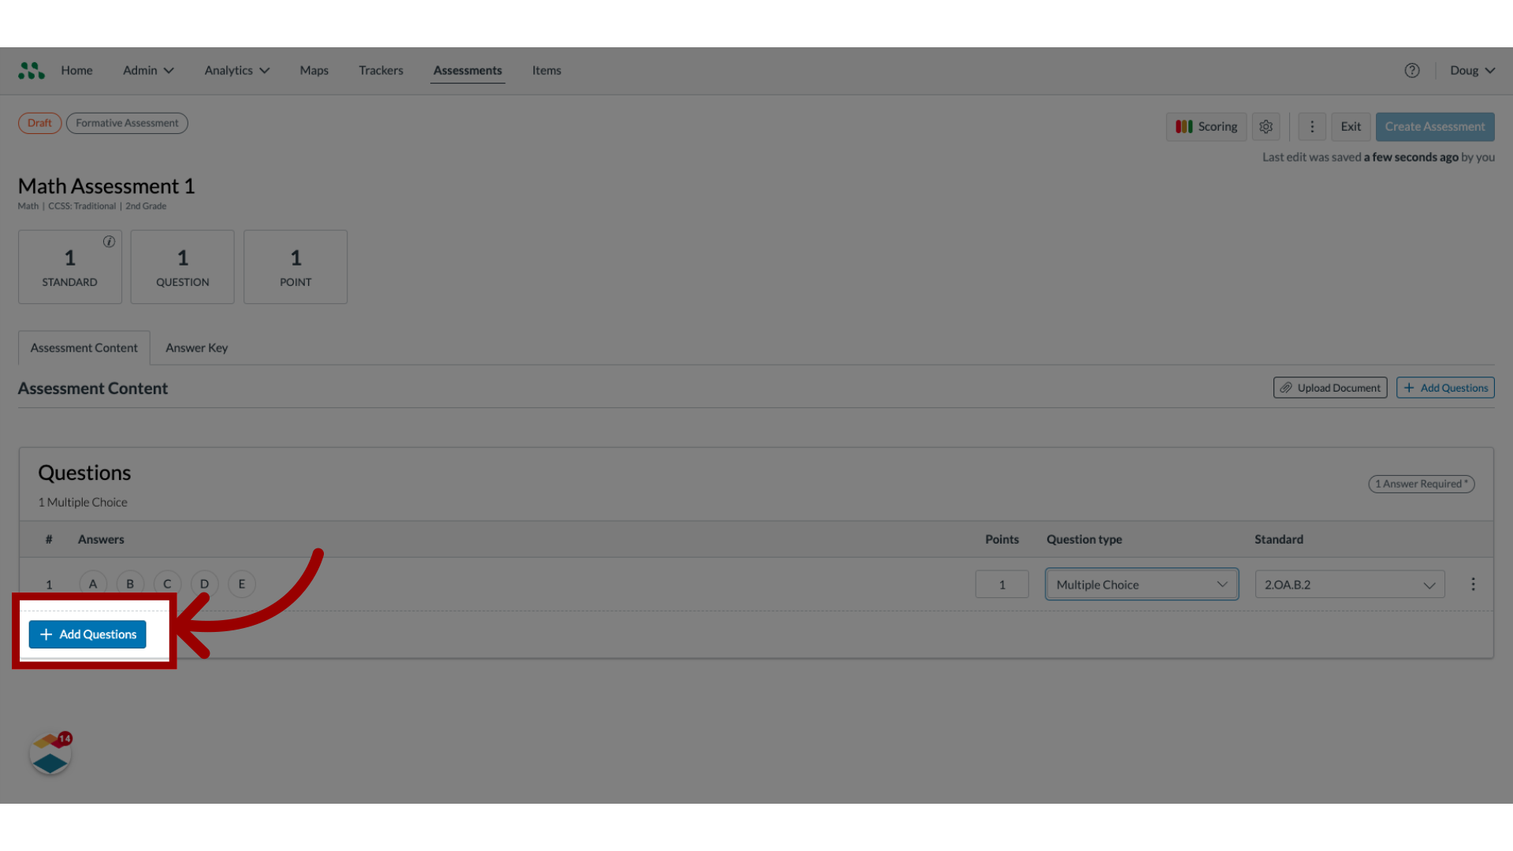Click the Upload Document link icon

pyautogui.click(x=1285, y=388)
